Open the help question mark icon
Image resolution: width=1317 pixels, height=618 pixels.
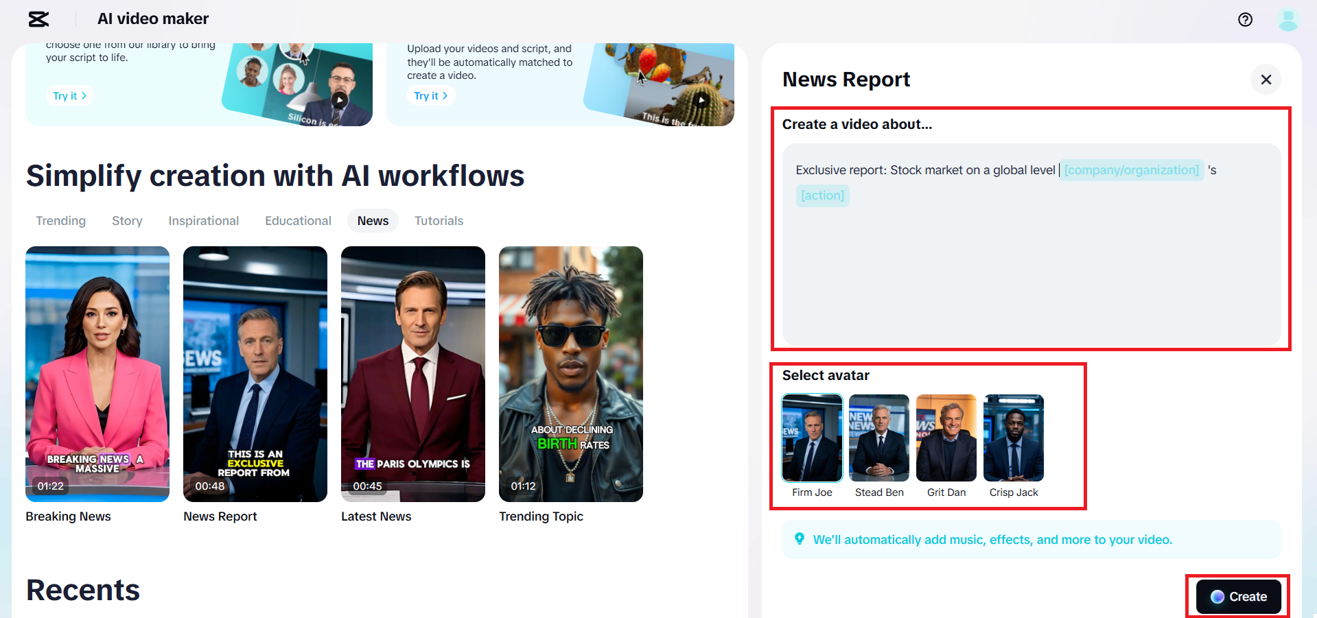pyautogui.click(x=1245, y=19)
